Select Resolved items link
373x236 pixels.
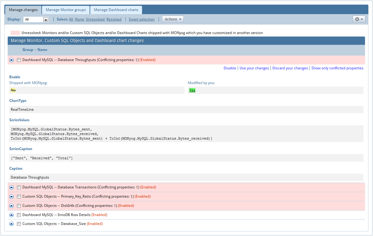(114, 19)
